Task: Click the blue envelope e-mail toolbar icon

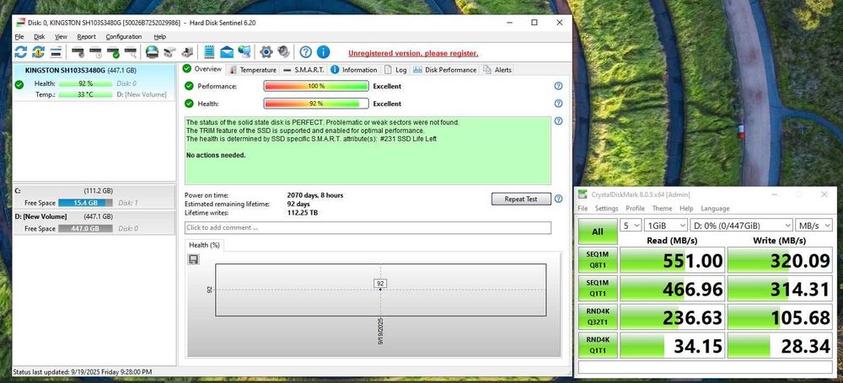Action: tap(227, 52)
